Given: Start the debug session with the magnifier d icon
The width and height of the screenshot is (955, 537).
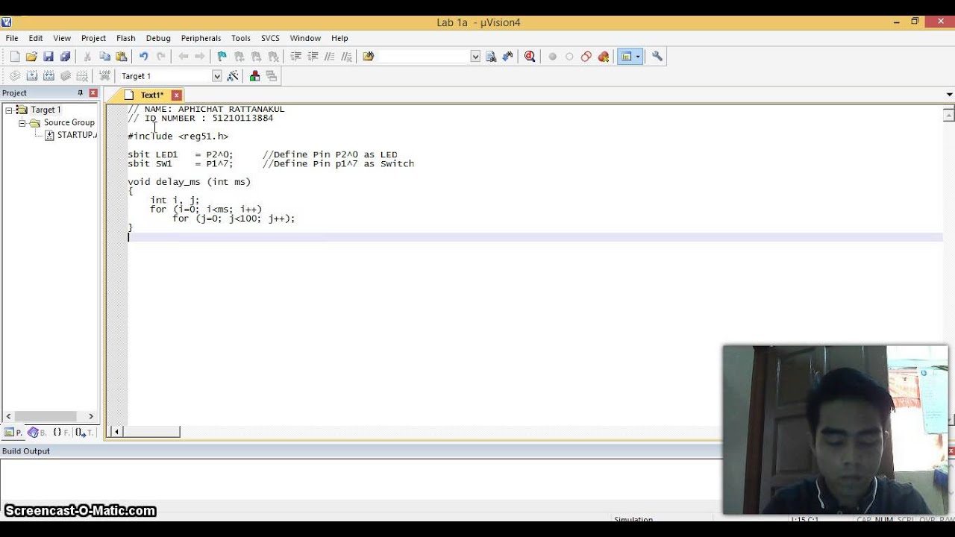Looking at the screenshot, I should [530, 57].
